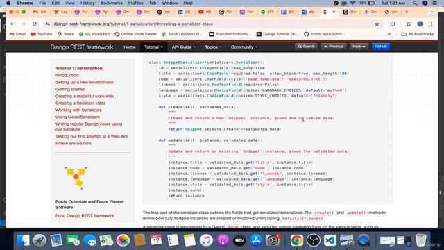The width and height of the screenshot is (444, 250).
Task: Open Finder from the Dock
Action: pyautogui.click(x=23, y=240)
